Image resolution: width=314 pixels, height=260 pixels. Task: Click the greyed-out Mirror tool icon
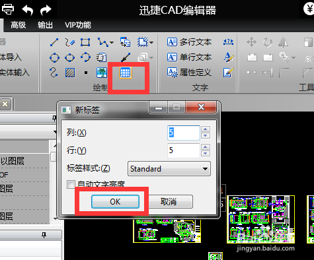(x=283, y=42)
